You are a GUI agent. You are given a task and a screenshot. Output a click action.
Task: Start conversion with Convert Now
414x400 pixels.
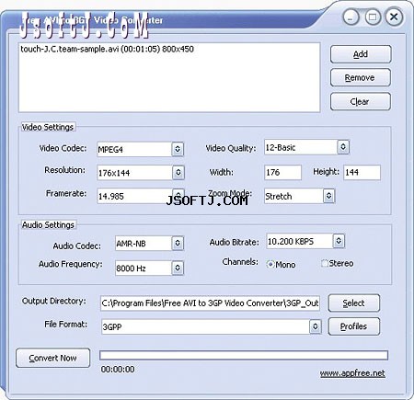tap(52, 358)
